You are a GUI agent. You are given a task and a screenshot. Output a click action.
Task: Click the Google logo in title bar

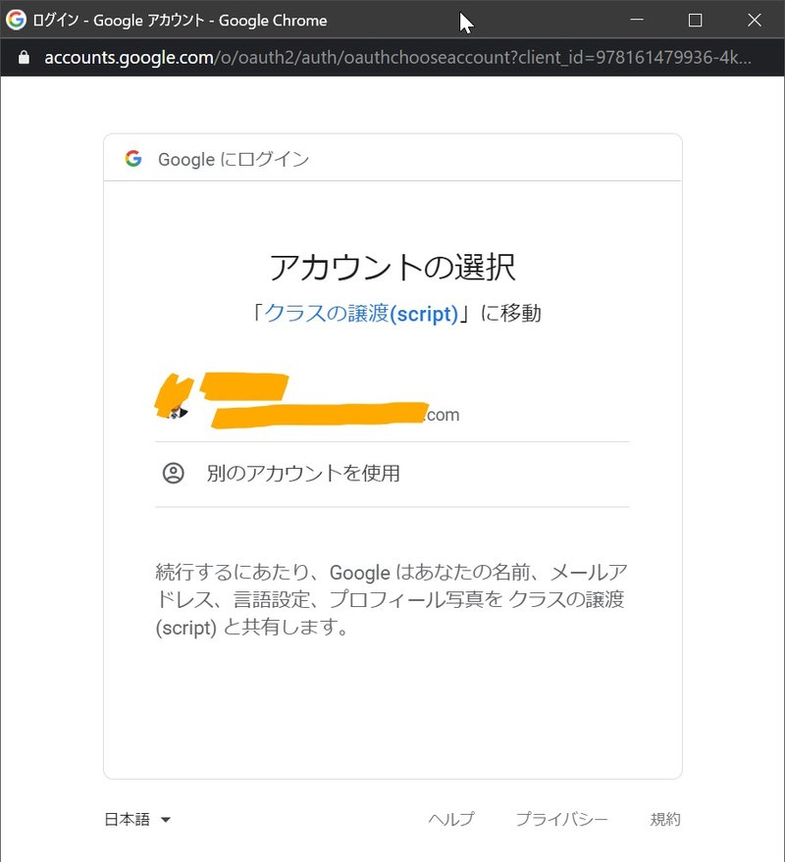16,20
